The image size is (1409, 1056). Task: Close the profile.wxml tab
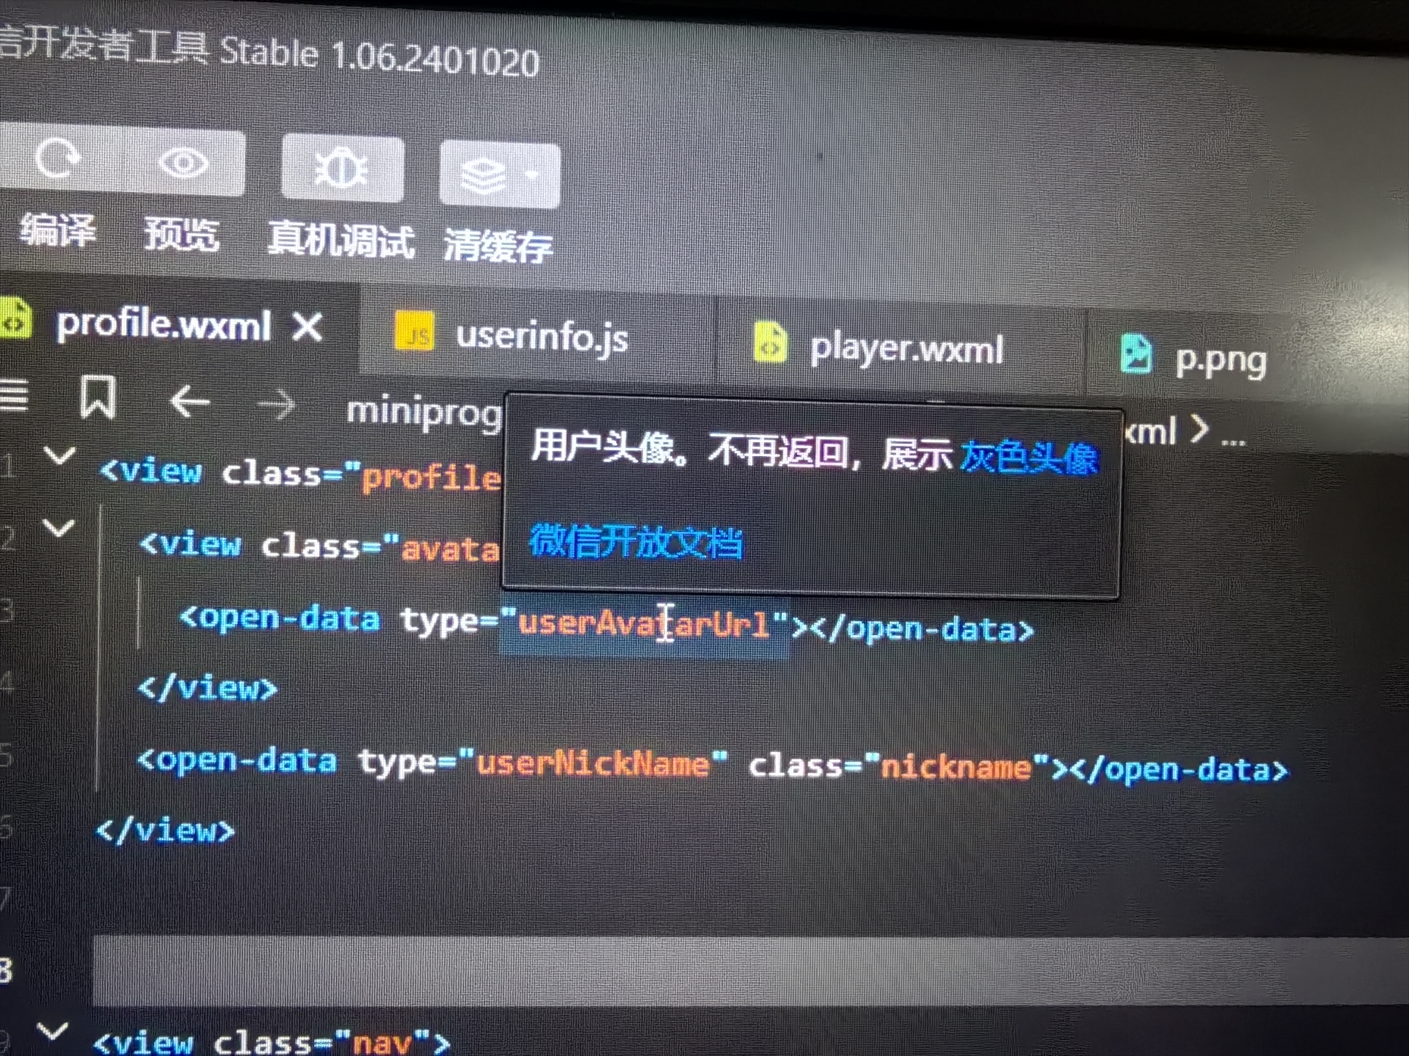(308, 327)
